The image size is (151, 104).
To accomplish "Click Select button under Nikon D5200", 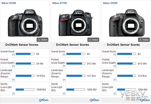I will tap(144, 40).
